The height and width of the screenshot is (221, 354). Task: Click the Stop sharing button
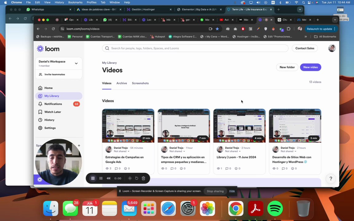click(215, 191)
